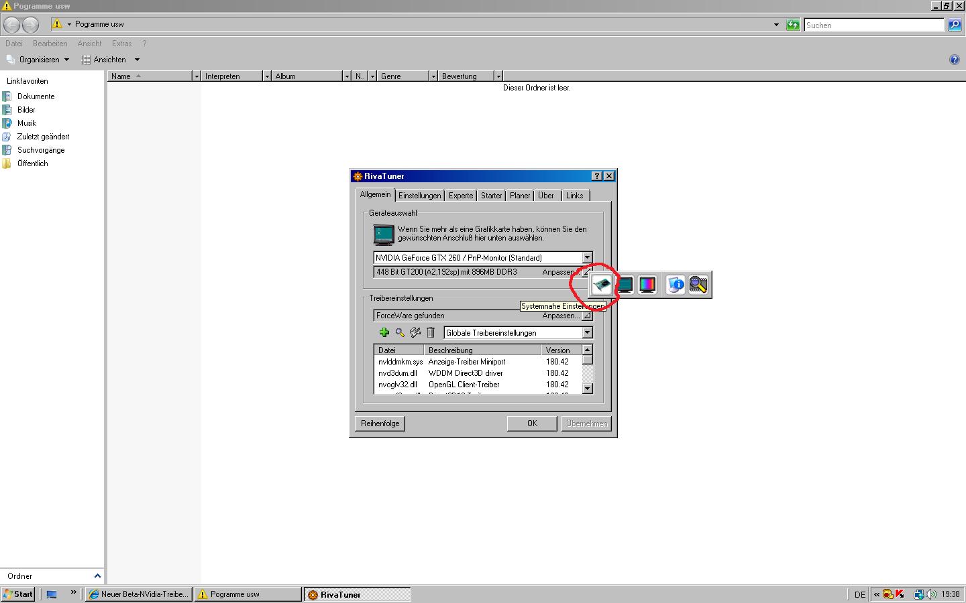The image size is (966, 603).
Task: Click the Übernehmen button
Action: click(x=586, y=423)
